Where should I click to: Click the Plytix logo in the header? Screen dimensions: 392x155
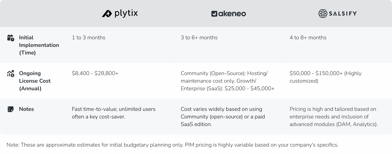pyautogui.click(x=120, y=13)
